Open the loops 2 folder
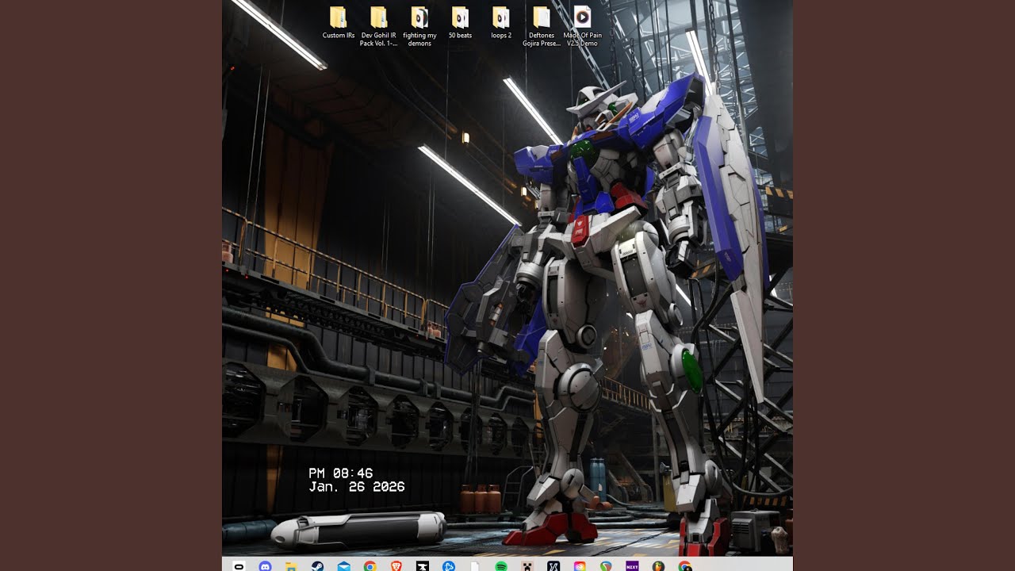The width and height of the screenshot is (1015, 571). pyautogui.click(x=501, y=24)
